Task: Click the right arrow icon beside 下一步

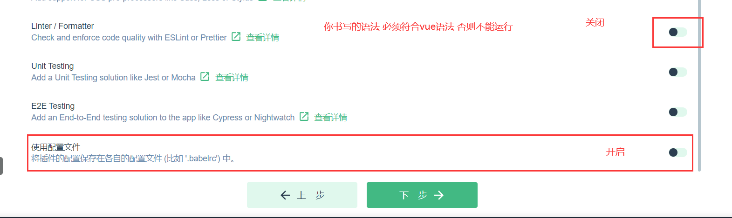Action: point(439,195)
